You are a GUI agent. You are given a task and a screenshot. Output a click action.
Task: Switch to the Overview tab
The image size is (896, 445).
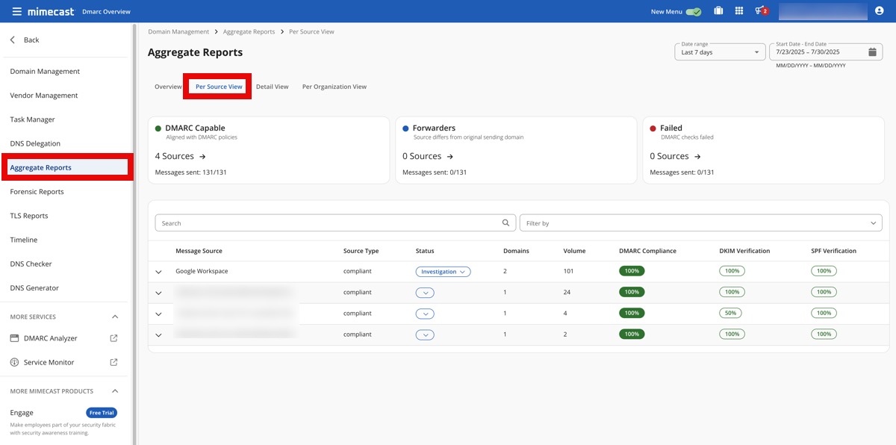coord(168,87)
